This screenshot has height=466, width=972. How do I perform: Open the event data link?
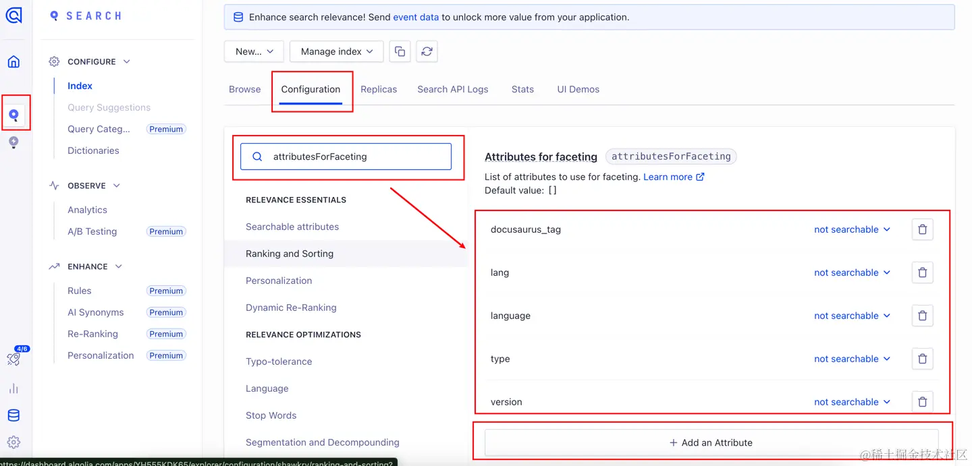(x=416, y=17)
